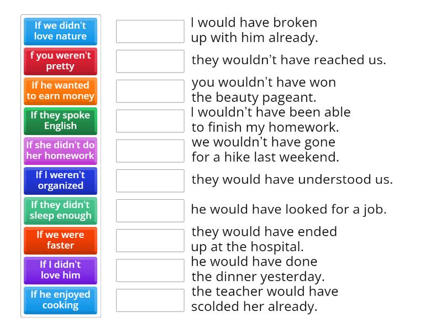Pick the orange 'If he wanted to earn money' tile
Viewport: 442px width, 332px height.
click(x=61, y=91)
